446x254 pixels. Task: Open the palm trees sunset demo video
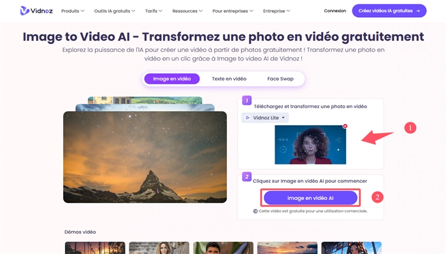(95, 248)
